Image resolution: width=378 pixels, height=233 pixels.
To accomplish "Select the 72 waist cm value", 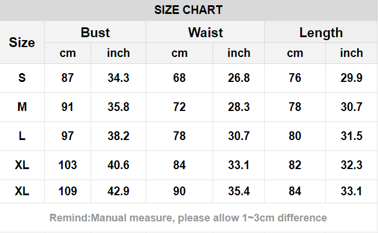I will click(179, 107).
